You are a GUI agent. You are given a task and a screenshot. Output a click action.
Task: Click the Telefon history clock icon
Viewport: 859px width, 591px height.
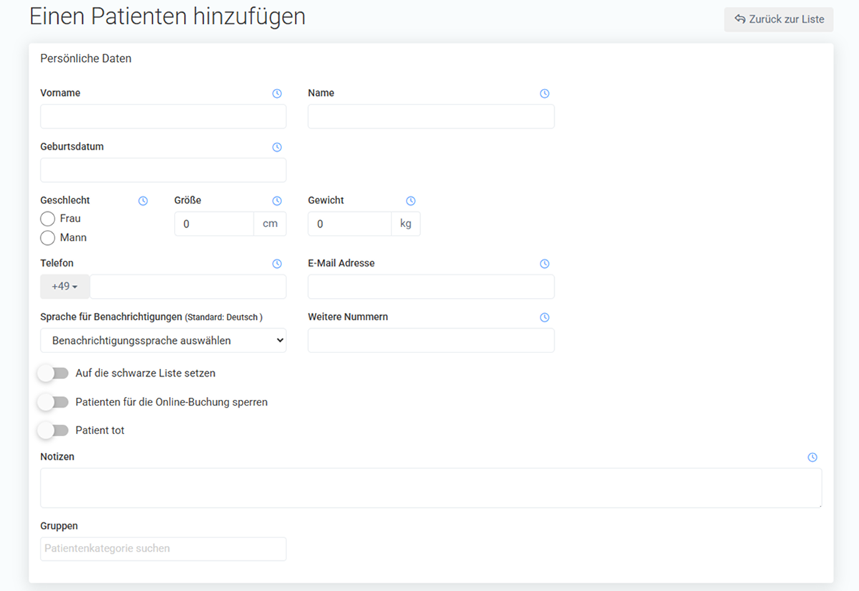(x=277, y=264)
